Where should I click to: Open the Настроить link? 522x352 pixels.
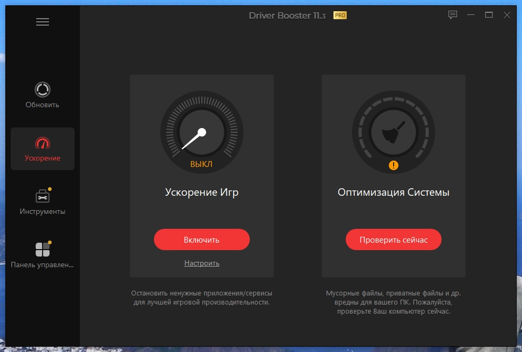pyautogui.click(x=202, y=263)
